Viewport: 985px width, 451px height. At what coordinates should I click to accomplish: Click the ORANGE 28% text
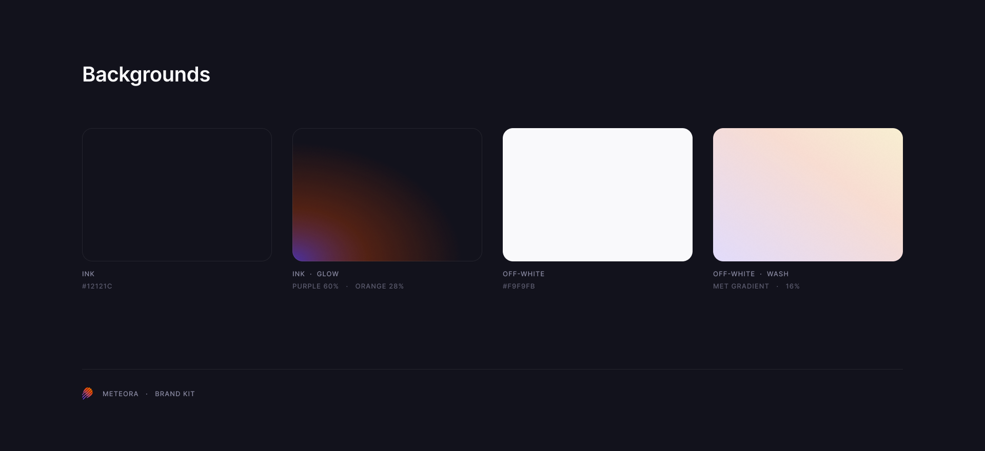[380, 286]
